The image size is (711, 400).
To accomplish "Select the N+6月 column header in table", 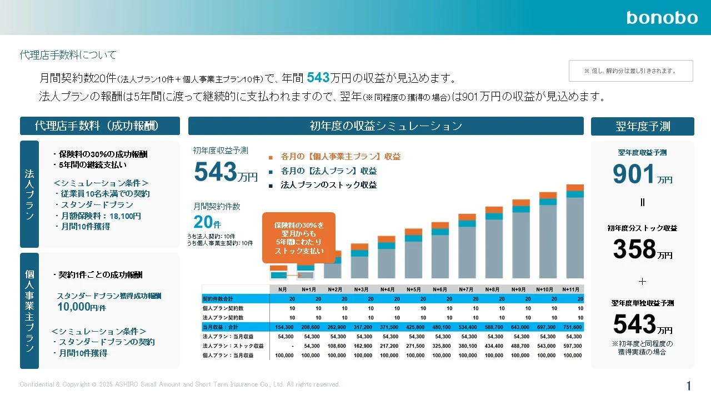I will [x=439, y=289].
